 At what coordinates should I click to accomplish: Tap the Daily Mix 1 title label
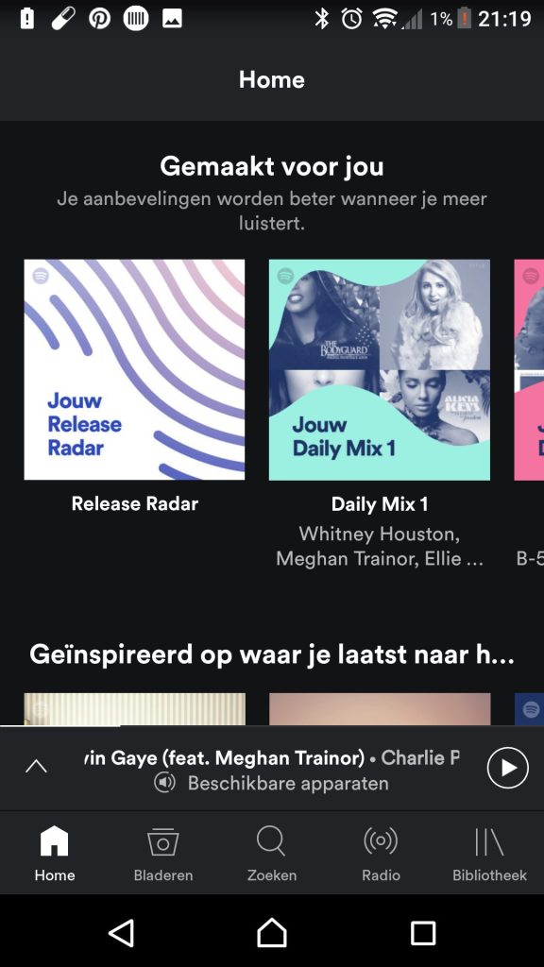(380, 504)
